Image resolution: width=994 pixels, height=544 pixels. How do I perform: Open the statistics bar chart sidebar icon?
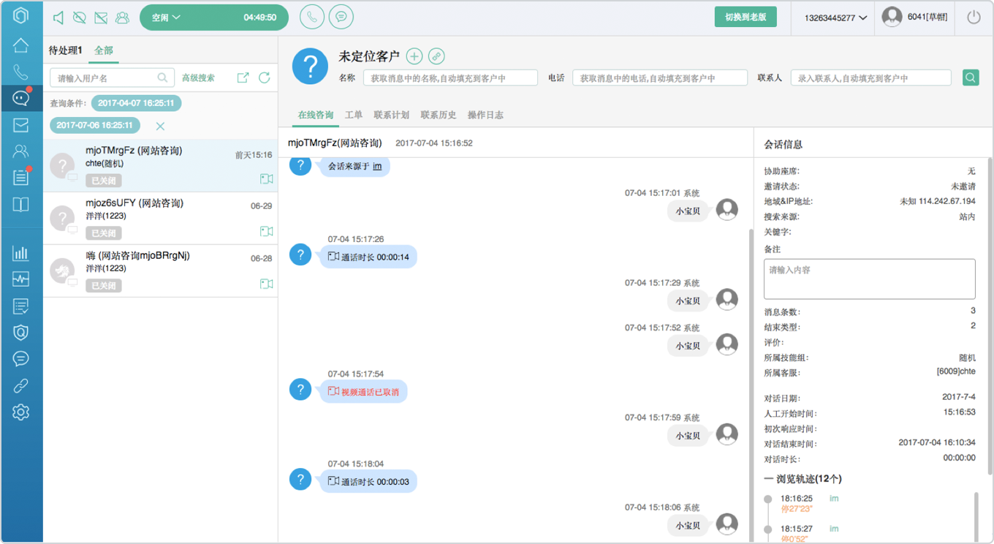(20, 253)
